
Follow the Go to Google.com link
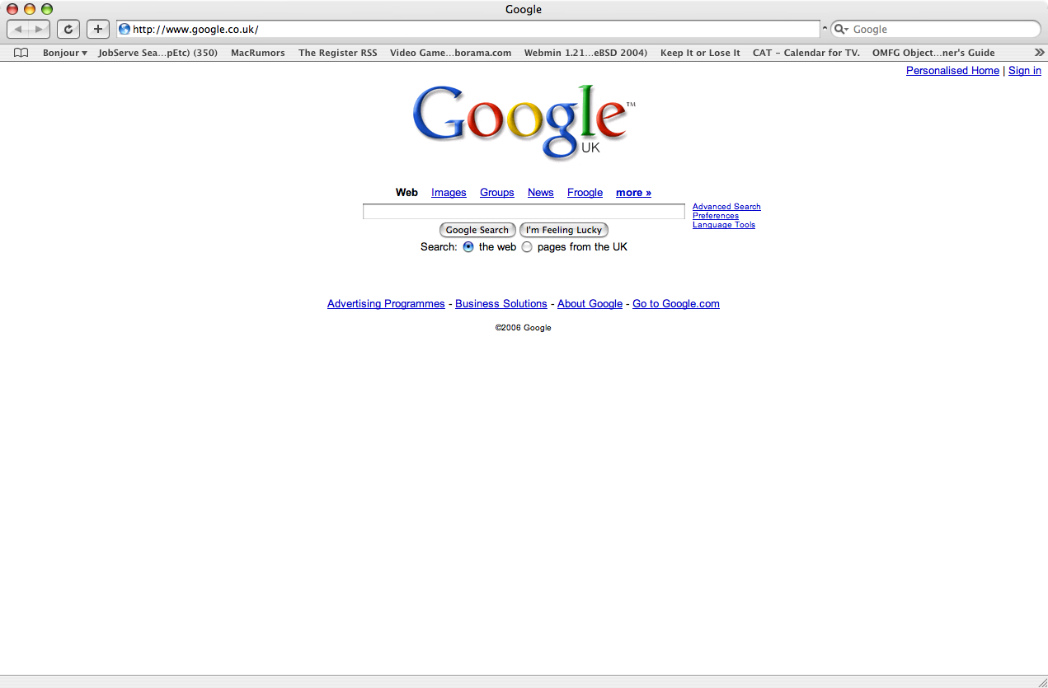676,304
